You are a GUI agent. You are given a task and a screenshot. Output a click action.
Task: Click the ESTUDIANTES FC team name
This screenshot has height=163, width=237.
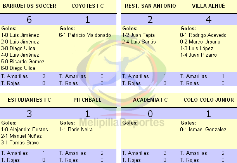click(29, 100)
